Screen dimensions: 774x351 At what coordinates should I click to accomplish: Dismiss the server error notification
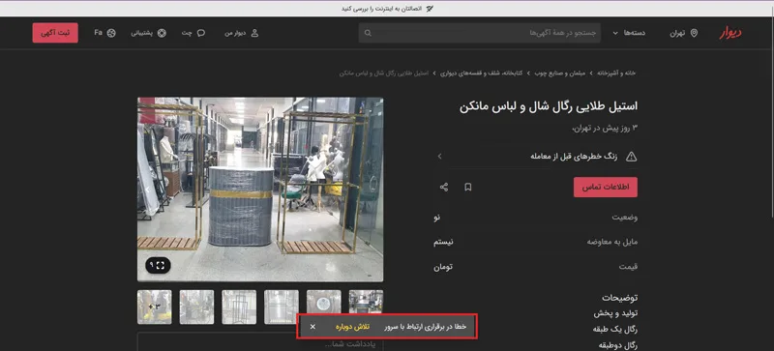pos(313,326)
